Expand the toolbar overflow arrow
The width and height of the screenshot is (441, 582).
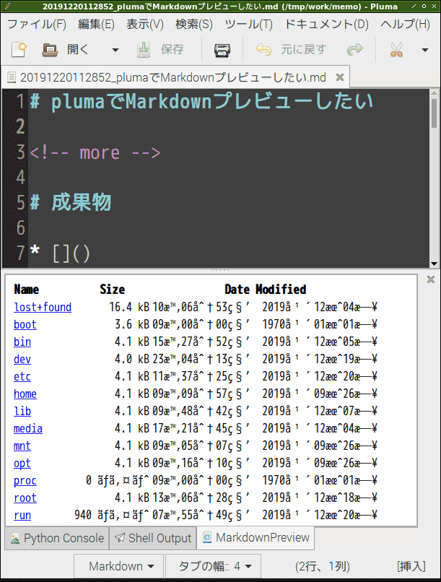(x=425, y=50)
